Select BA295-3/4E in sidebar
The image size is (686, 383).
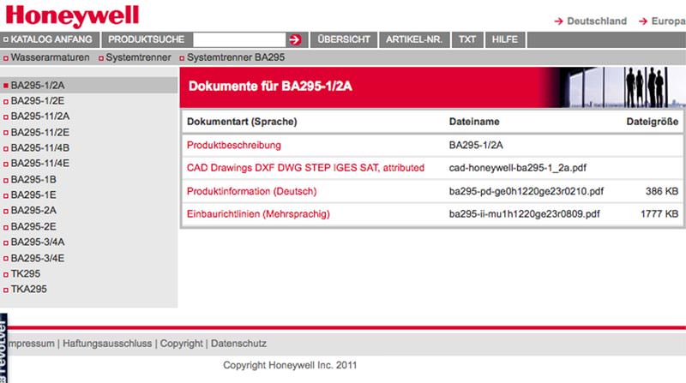click(38, 259)
